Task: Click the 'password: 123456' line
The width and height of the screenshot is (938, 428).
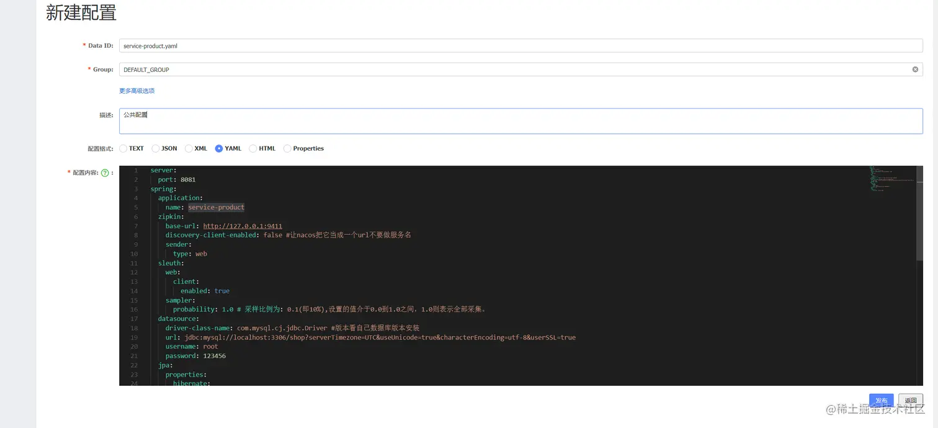Action: (195, 356)
